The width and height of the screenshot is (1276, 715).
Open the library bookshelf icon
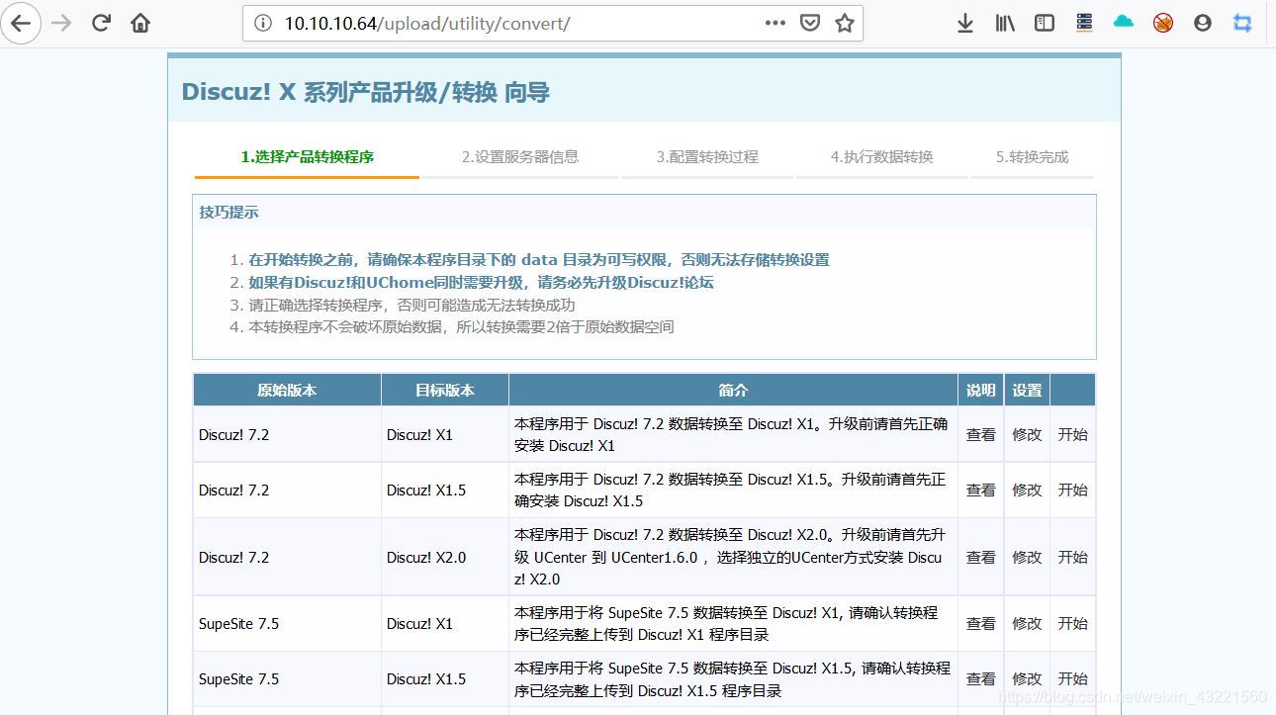pos(1005,23)
